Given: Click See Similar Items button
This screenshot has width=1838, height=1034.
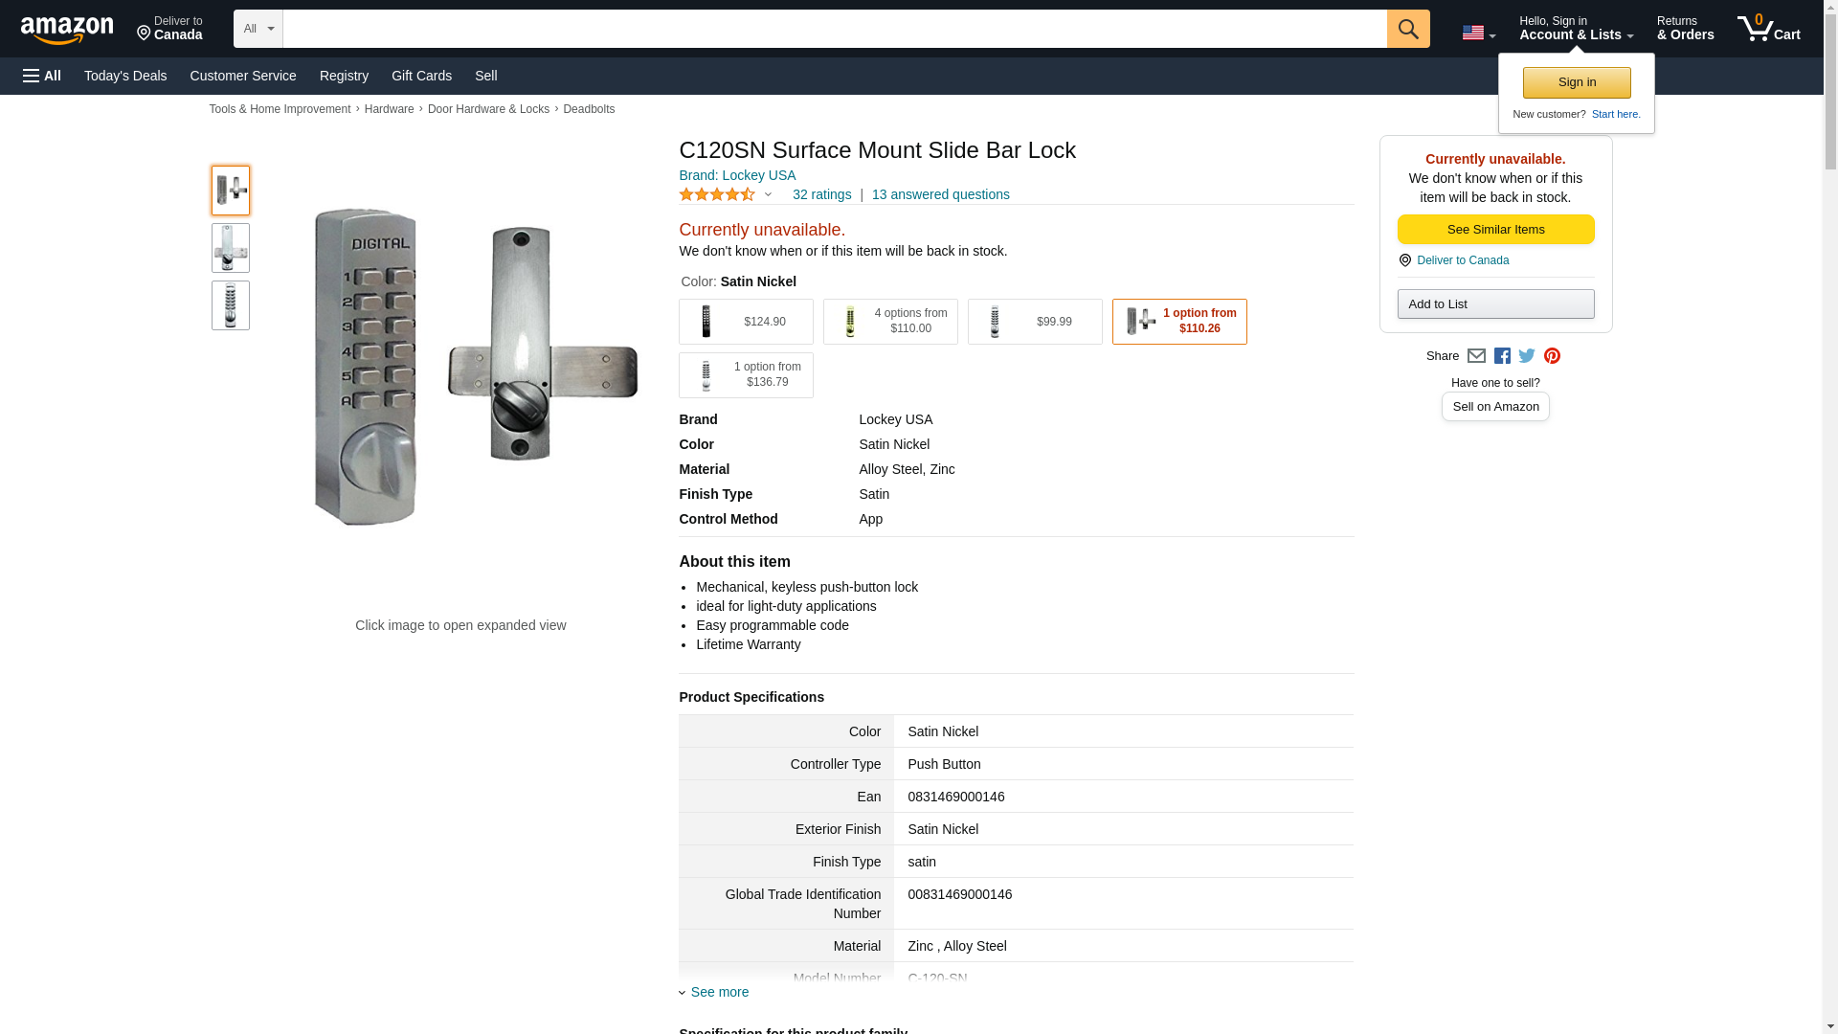Looking at the screenshot, I should (1495, 230).
